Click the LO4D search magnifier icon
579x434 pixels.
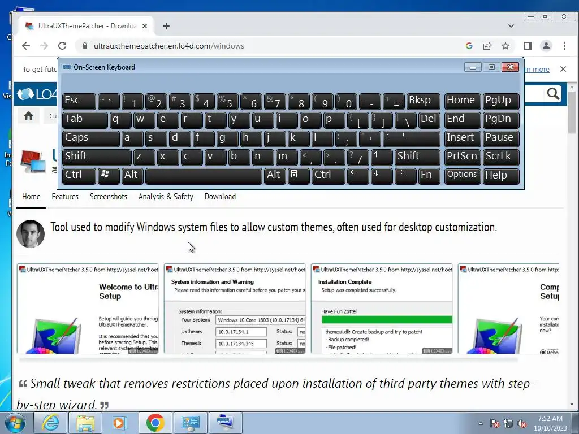coord(553,94)
